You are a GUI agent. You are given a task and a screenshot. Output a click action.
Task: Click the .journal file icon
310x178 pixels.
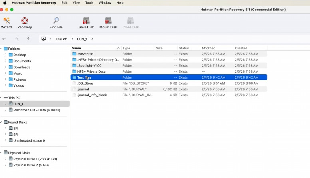point(74,89)
